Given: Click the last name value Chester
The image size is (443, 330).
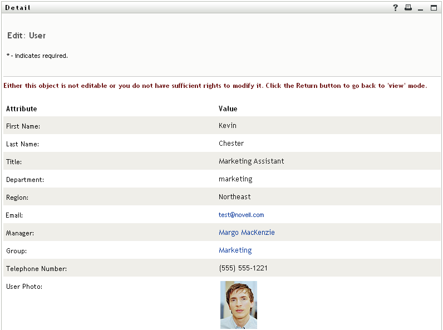Looking at the screenshot, I should (x=231, y=144).
